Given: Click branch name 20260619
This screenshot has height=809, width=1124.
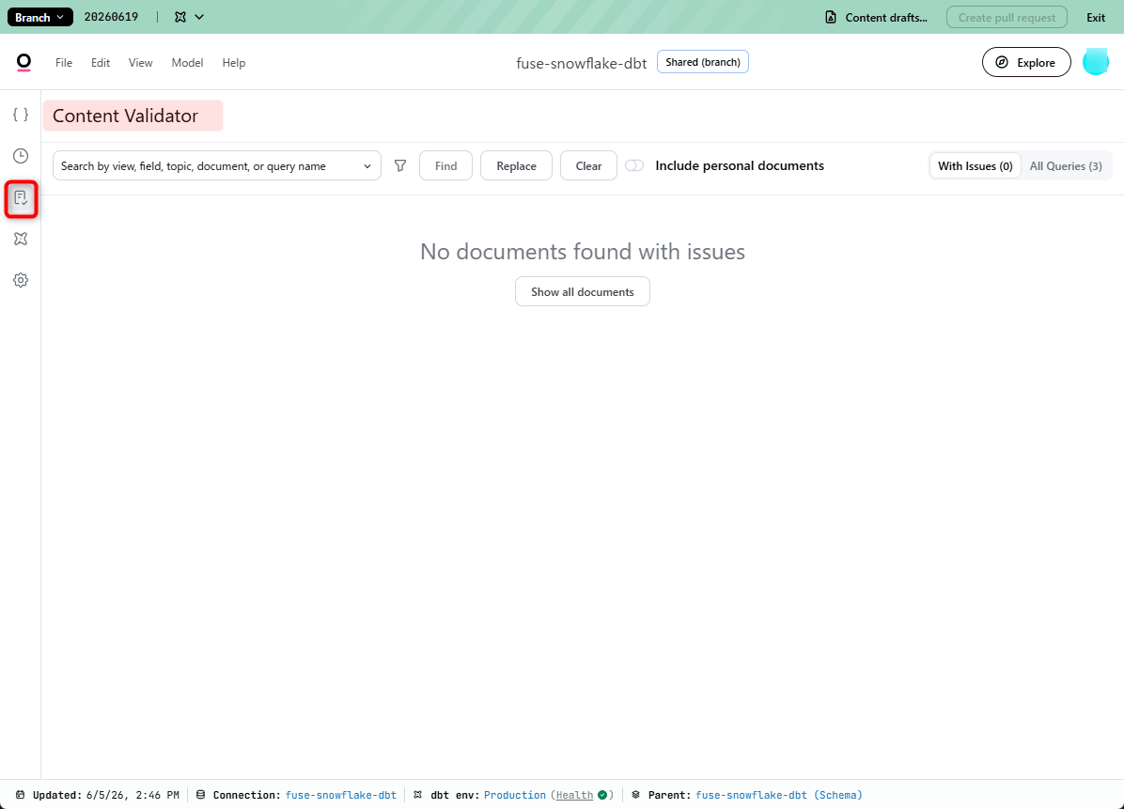Looking at the screenshot, I should tap(111, 17).
